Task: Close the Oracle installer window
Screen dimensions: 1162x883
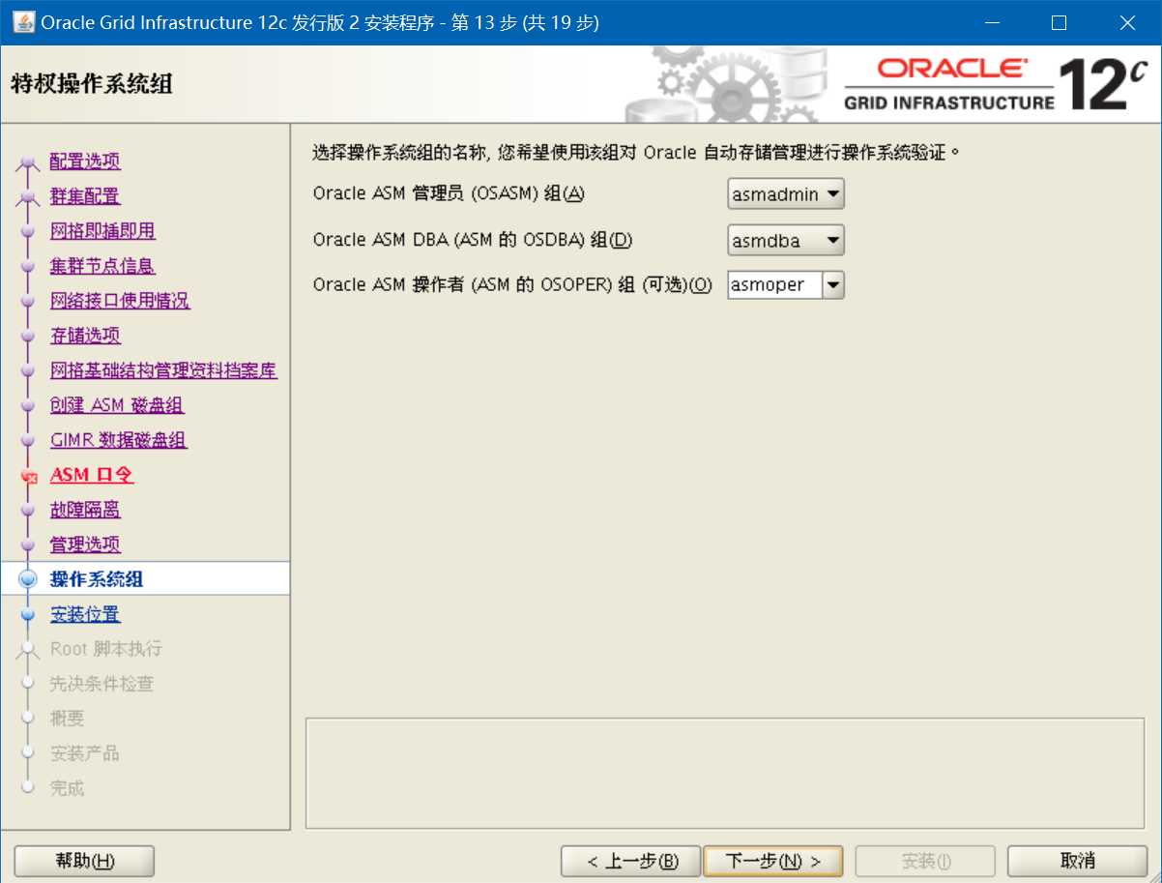Action: pyautogui.click(x=1126, y=22)
